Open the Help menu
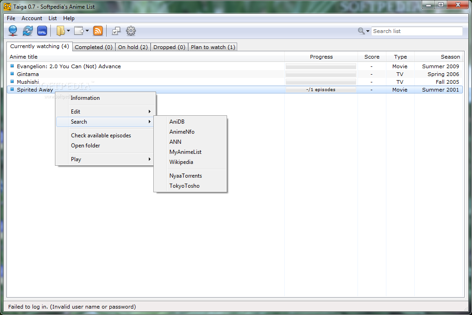 [x=69, y=18]
